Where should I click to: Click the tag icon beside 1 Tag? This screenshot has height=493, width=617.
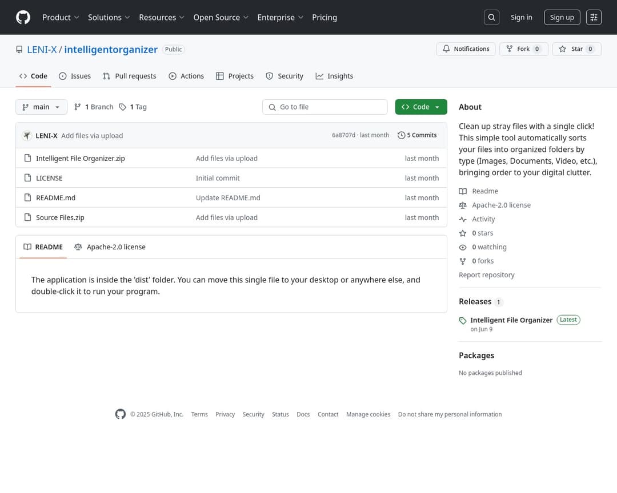[122, 107]
